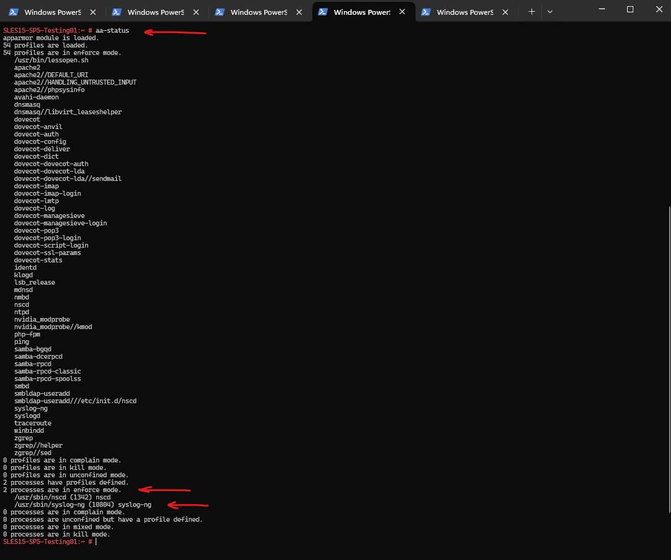
Task: Switch to the first Windows PowerShell tab title
Action: (52, 12)
